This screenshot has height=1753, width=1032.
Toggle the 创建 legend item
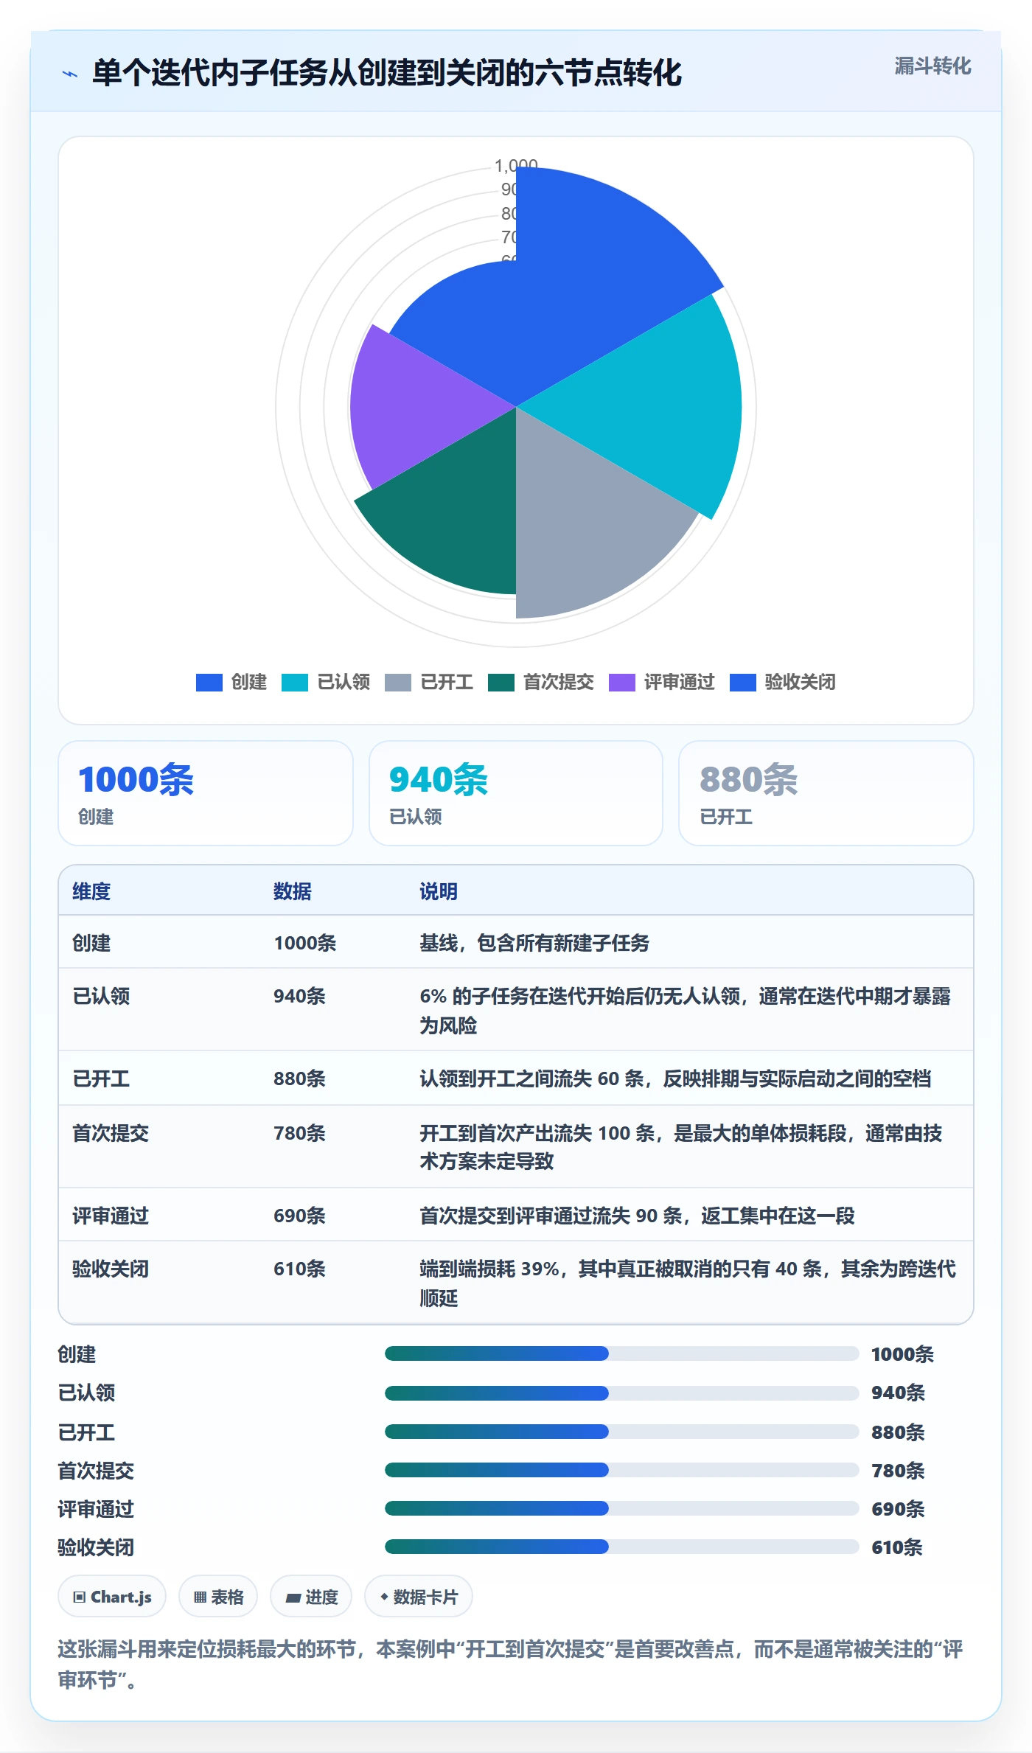pos(231,682)
